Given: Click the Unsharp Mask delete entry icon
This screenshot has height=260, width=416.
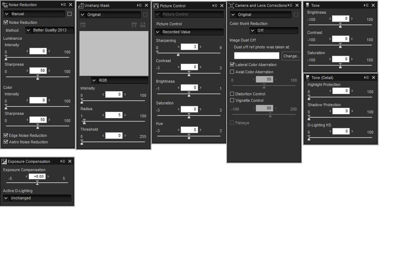Looking at the screenshot, I should (x=83, y=25).
